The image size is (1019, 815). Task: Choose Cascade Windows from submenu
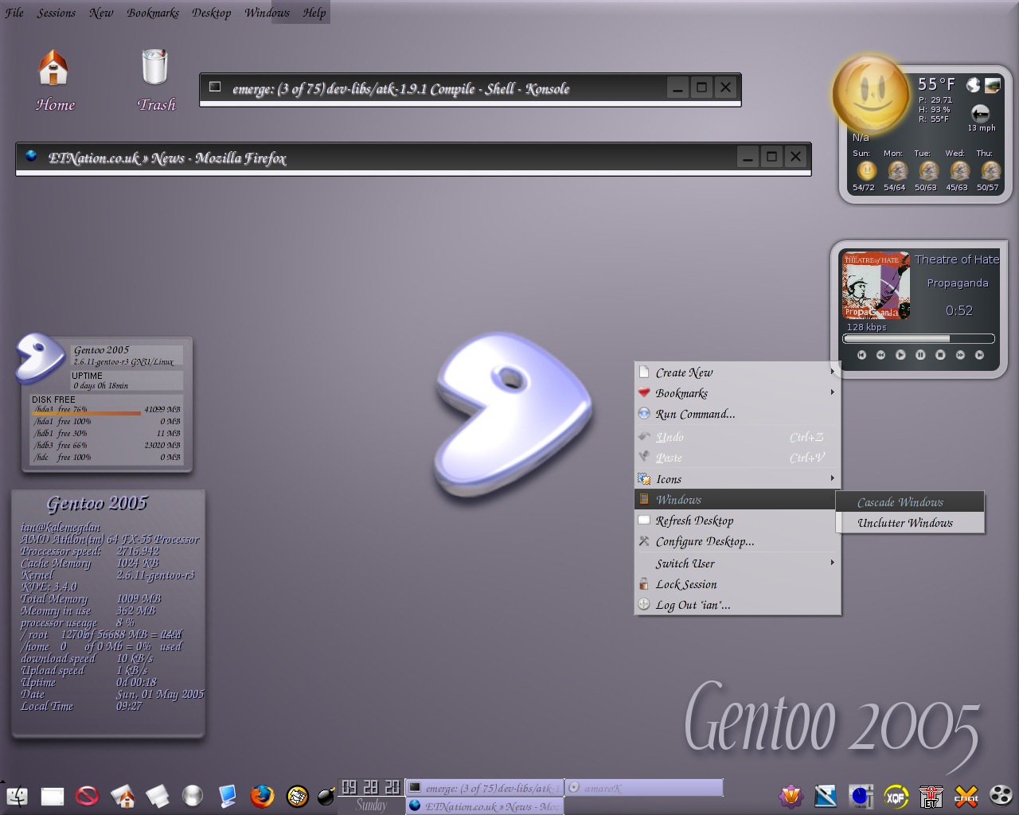click(910, 501)
